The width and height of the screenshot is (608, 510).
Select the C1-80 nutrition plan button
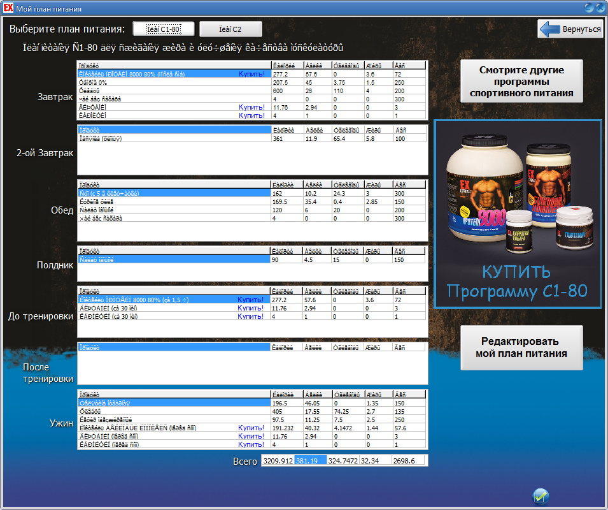click(x=164, y=29)
